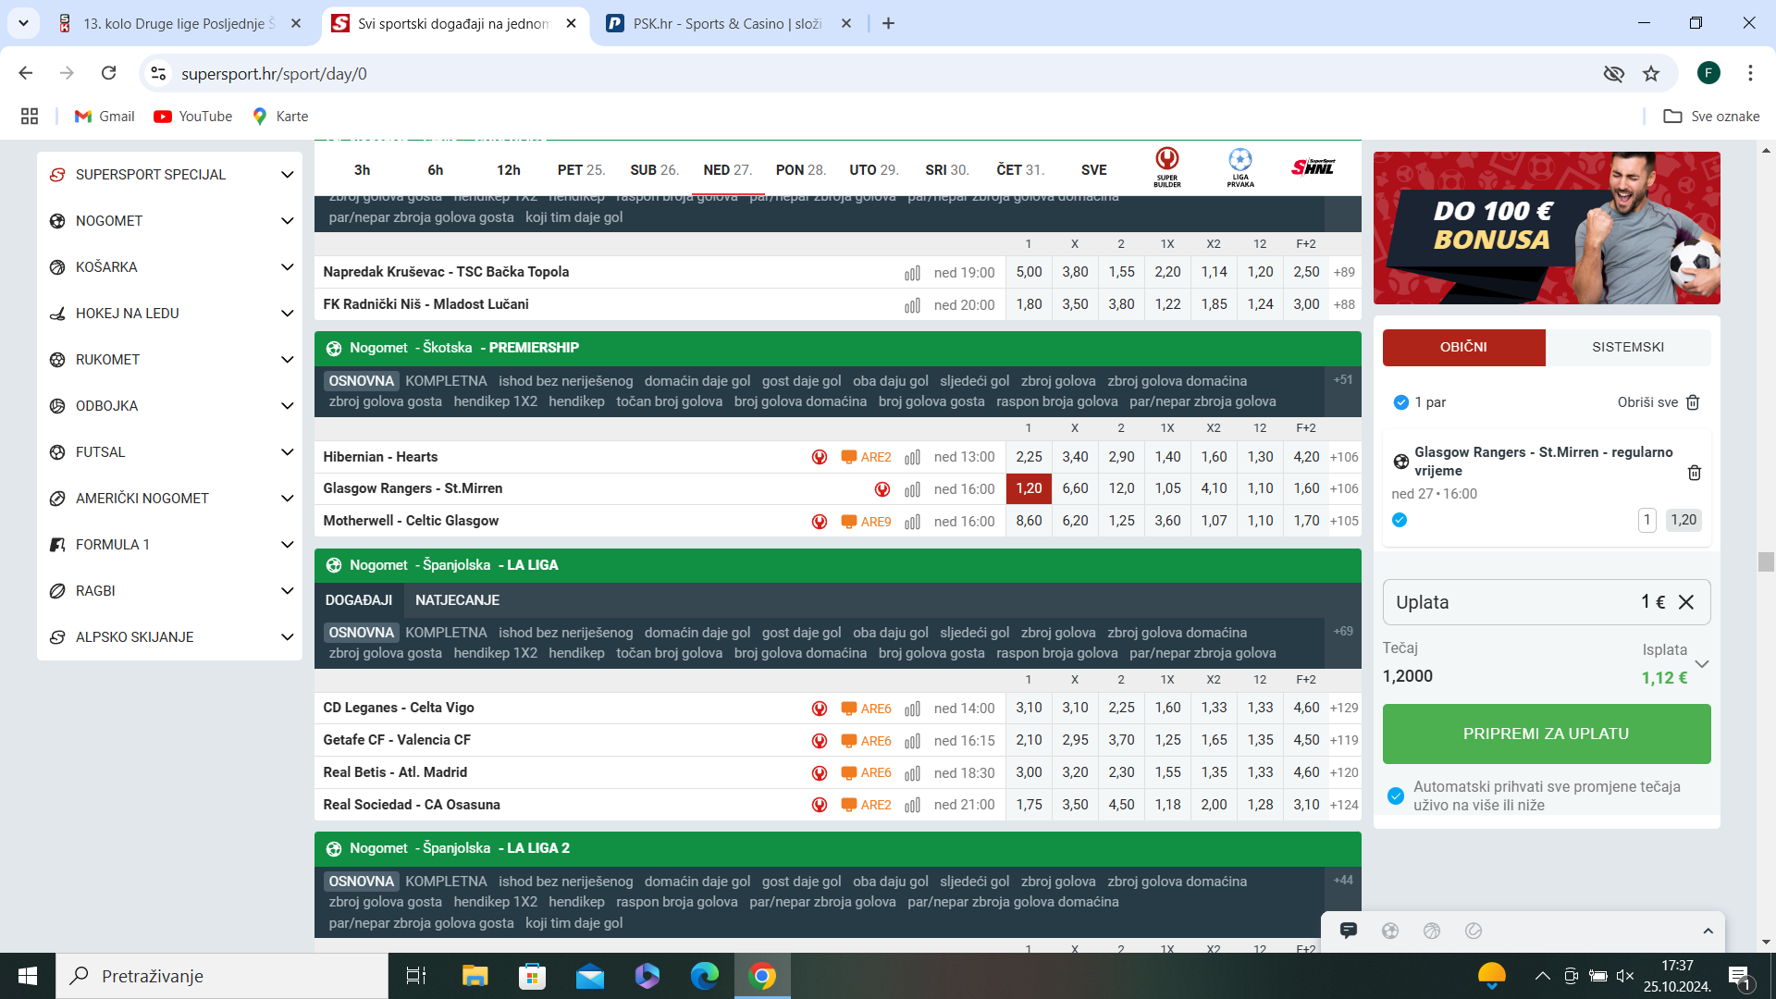Select odds 2,25 for Hibernian home win
The image size is (1776, 999).
coord(1029,457)
